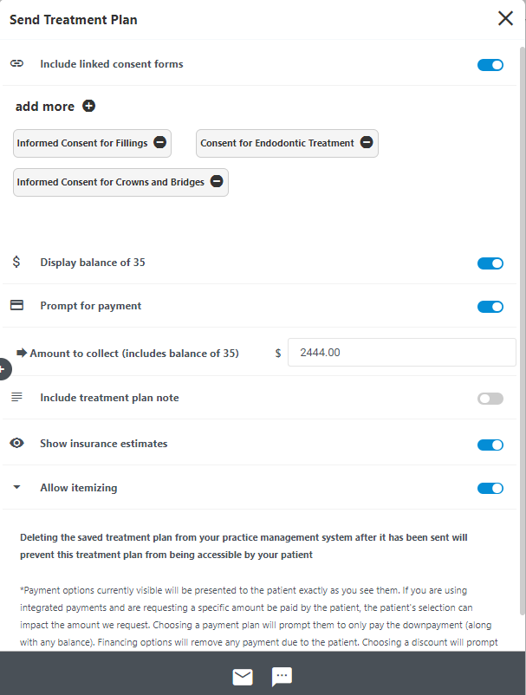Click the eye icon for insurance estimates

click(x=16, y=443)
